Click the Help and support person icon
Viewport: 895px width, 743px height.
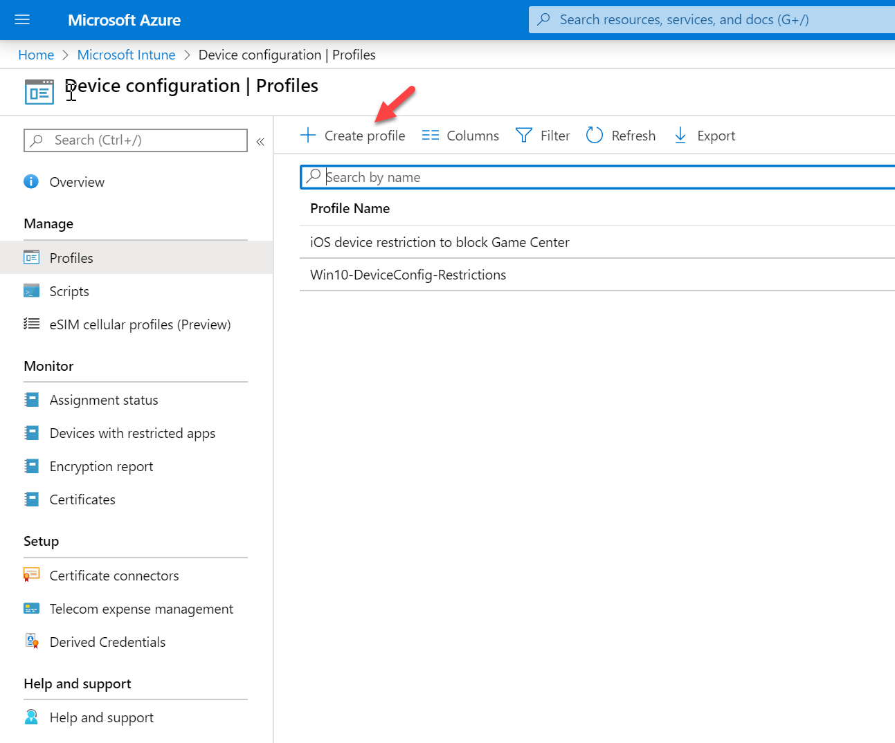pyautogui.click(x=31, y=717)
